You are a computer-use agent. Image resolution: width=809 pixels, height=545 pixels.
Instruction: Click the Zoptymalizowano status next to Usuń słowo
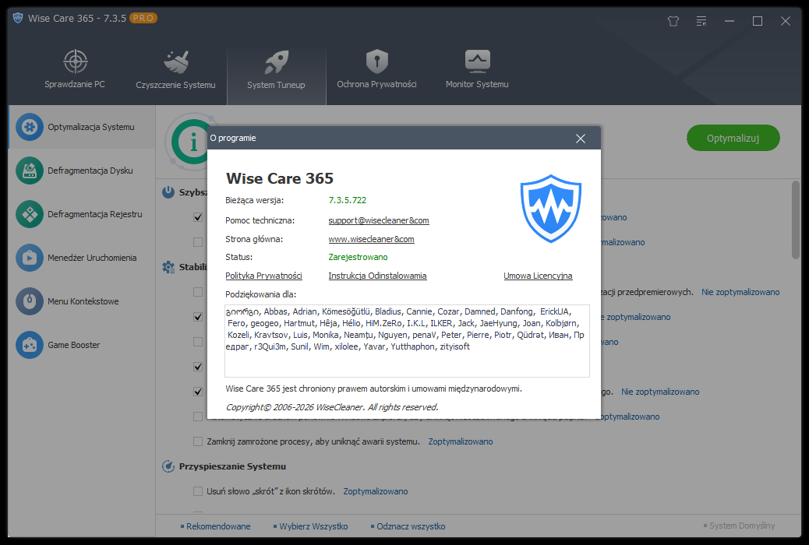click(376, 491)
